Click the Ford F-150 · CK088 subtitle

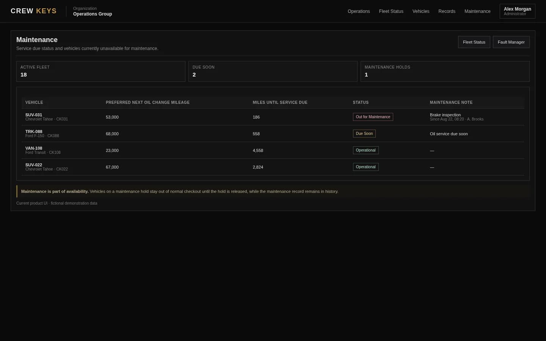[x=42, y=136]
